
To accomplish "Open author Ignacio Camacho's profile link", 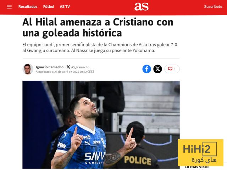I will 50,67.
